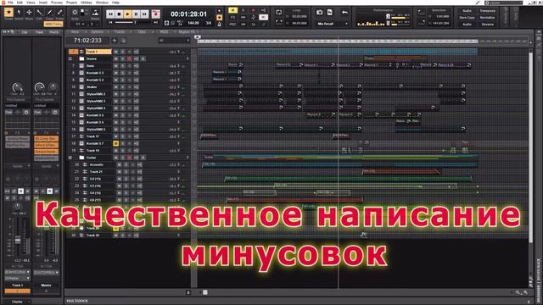Toggle global Mute M in Mix module
This screenshot has height=305, width=543.
232,10
